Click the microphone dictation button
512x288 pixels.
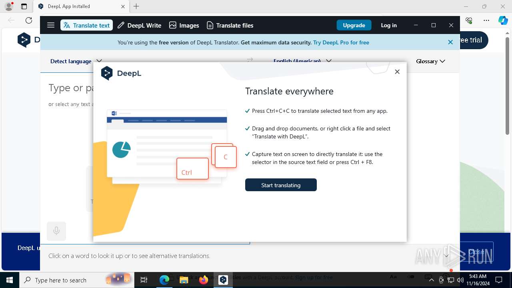pos(56,231)
